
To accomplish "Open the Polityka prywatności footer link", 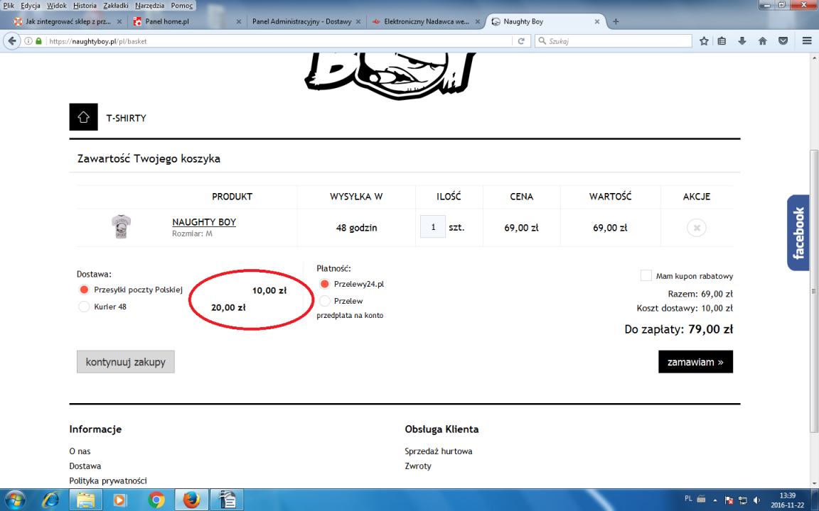I will tap(108, 480).
